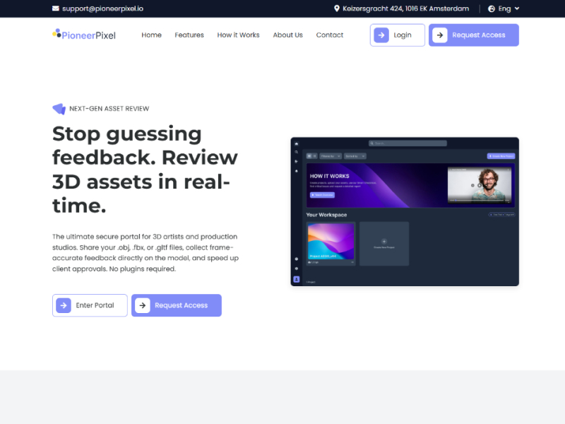The width and height of the screenshot is (565, 424).
Task: Click the purple megaphone icon by Next-Gen Asset Review
Action: click(x=59, y=109)
